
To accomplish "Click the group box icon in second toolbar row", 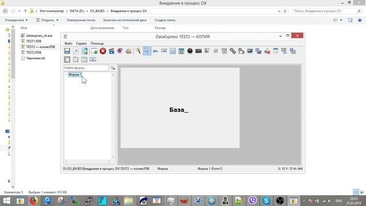I will coord(67,60).
